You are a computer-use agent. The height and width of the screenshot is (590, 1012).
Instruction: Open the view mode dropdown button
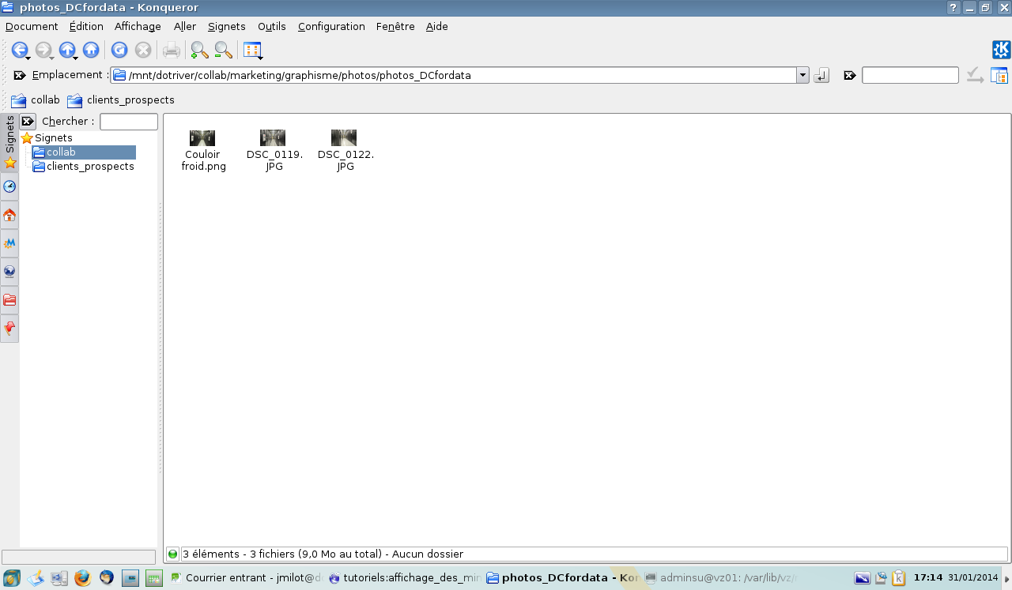tap(252, 51)
